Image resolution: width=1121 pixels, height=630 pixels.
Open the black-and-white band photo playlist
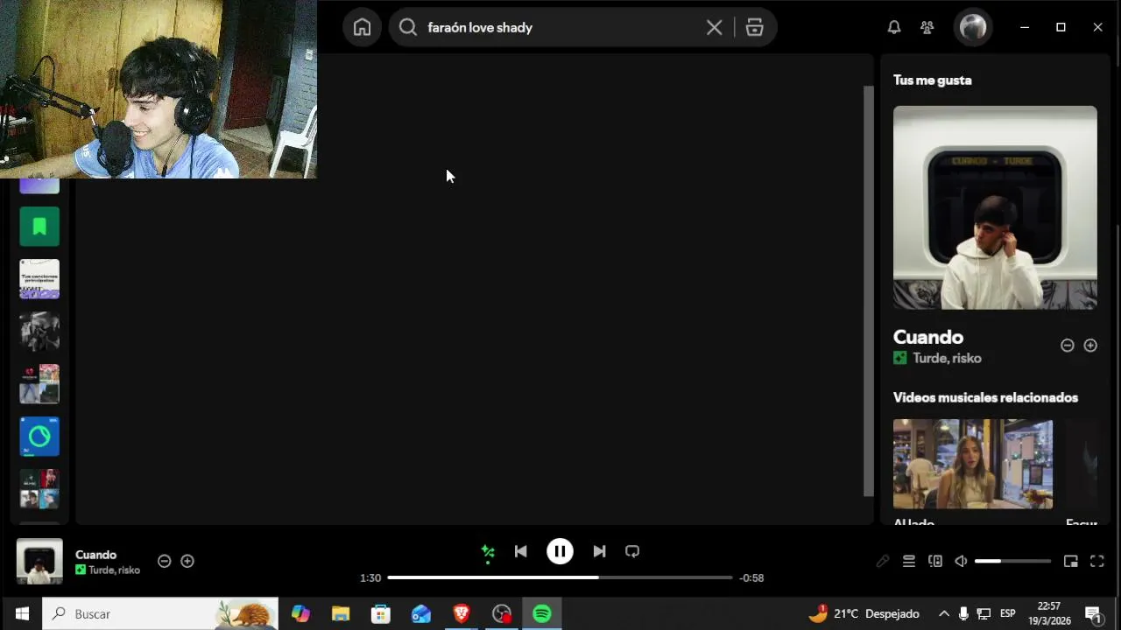point(39,332)
